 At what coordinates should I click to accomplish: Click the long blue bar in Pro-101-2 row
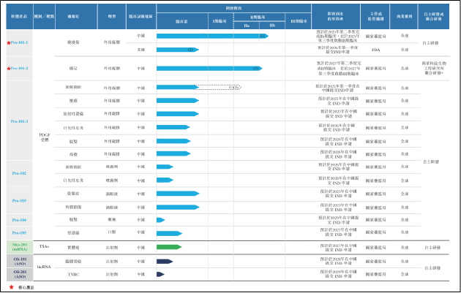[209, 69]
